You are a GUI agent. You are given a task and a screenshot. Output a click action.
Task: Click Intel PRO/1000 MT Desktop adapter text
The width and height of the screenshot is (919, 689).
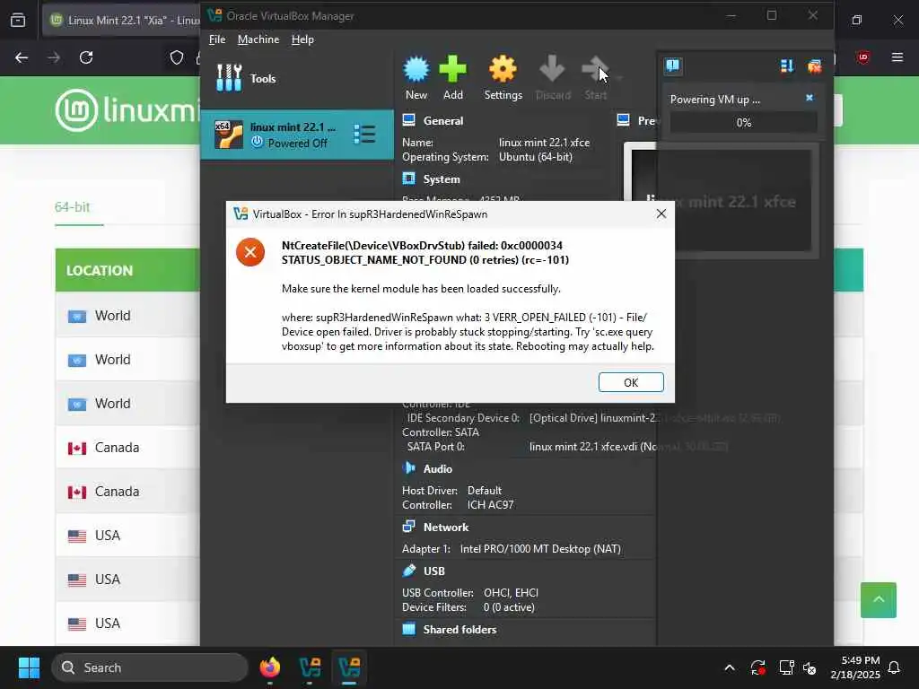pyautogui.click(x=540, y=549)
